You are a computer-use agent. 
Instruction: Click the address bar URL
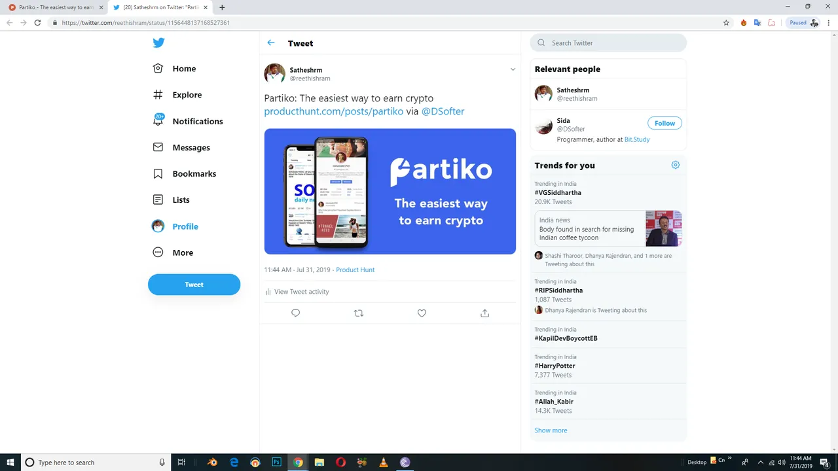[x=145, y=22]
